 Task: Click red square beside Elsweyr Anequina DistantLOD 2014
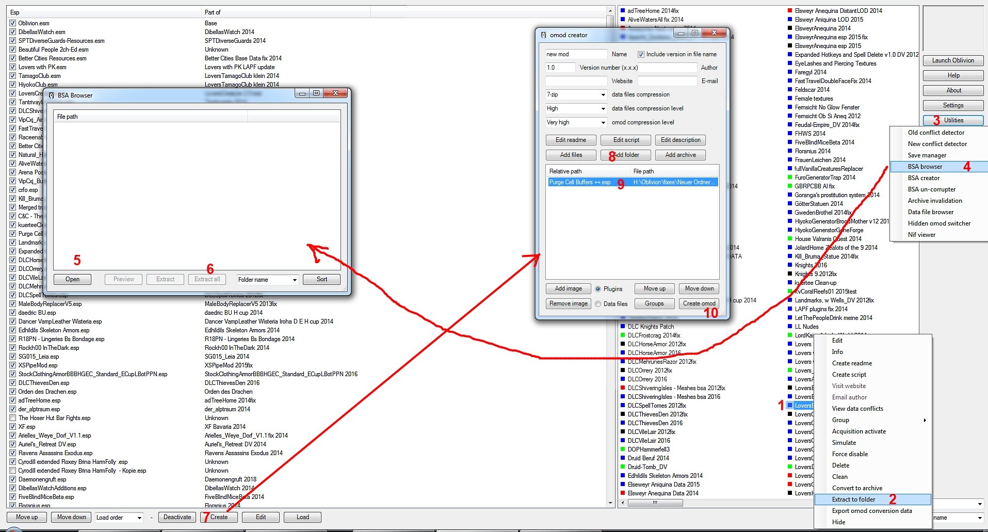(x=790, y=10)
